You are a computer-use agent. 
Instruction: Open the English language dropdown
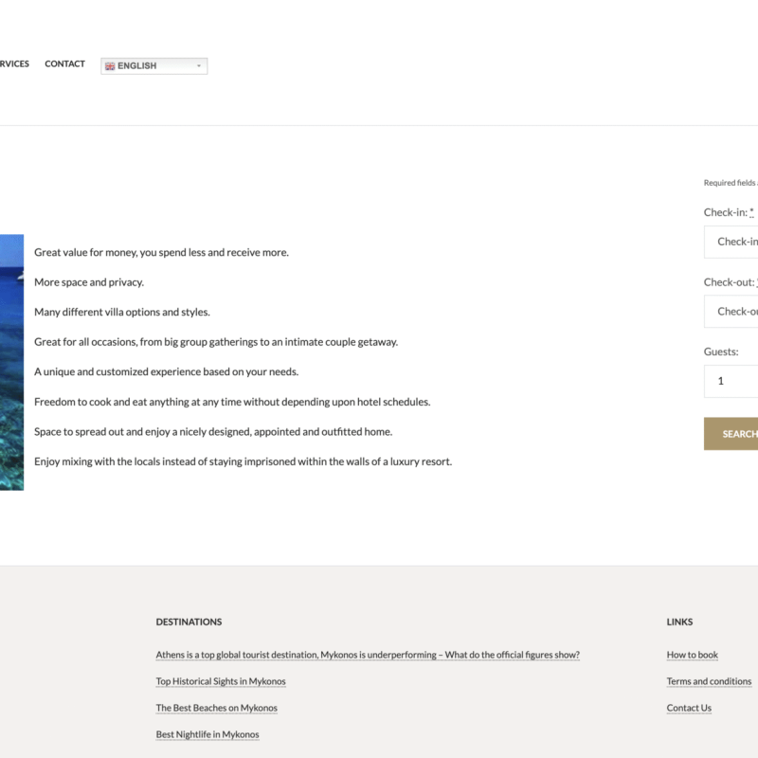tap(153, 66)
